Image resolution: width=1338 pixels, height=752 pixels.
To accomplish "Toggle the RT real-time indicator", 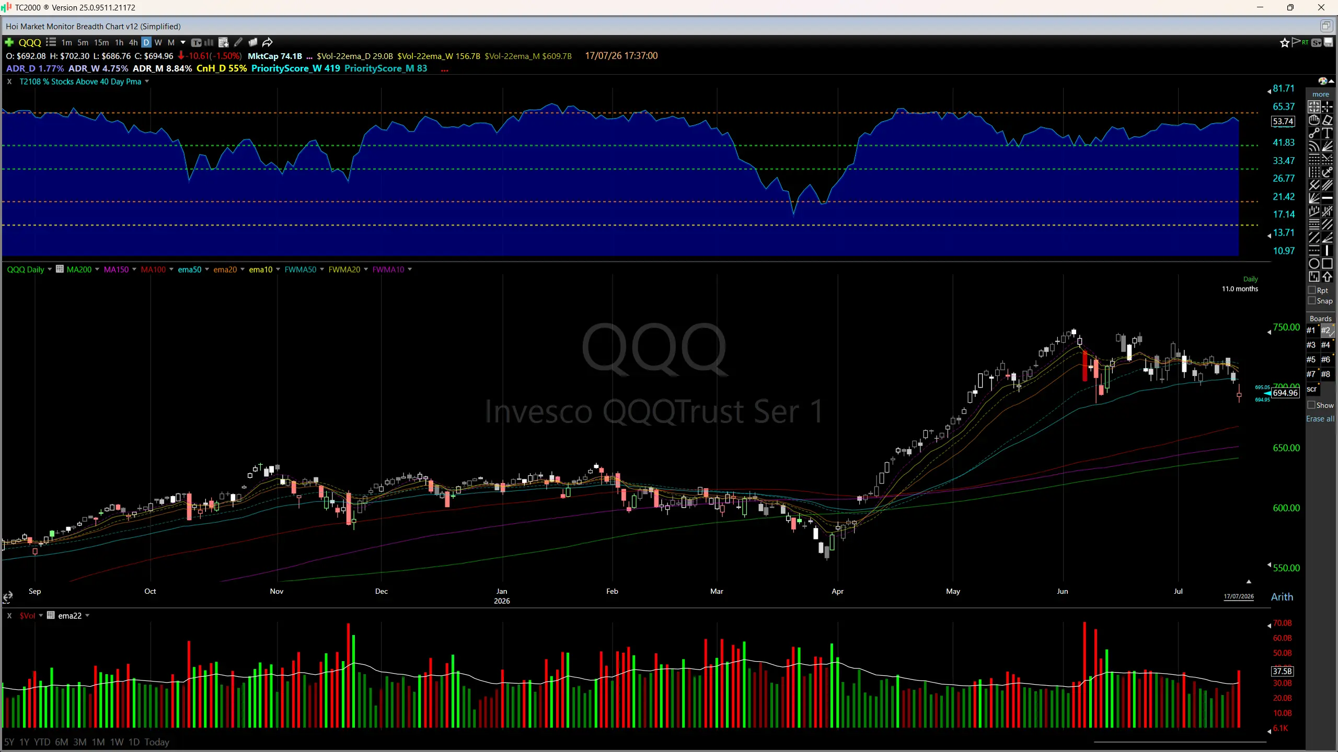I will pos(1306,42).
